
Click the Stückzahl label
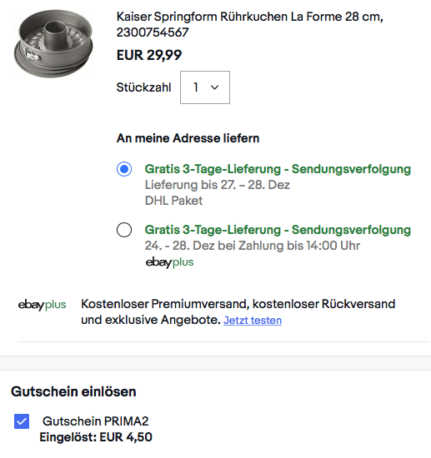tap(143, 87)
